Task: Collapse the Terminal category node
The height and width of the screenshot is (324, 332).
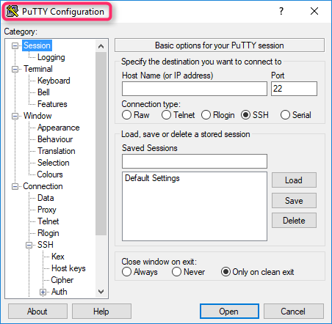Action: click(15, 69)
